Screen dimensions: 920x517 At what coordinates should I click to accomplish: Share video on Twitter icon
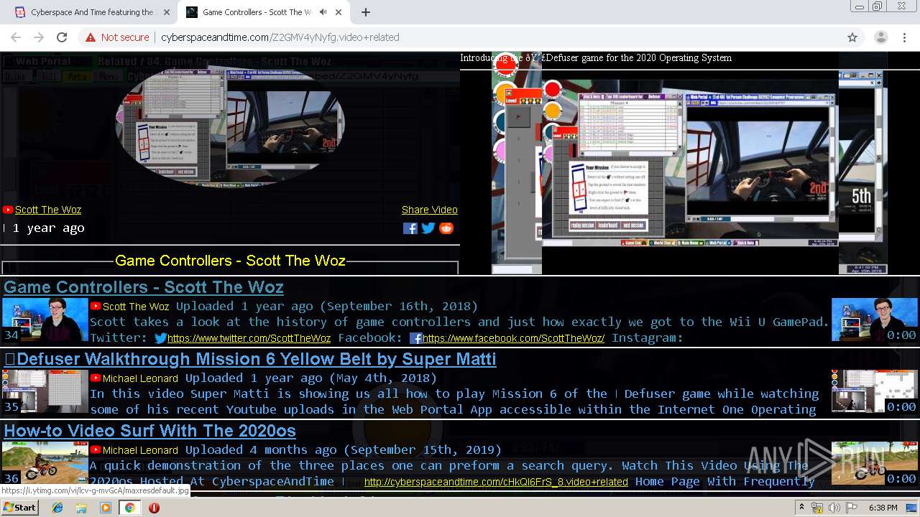[x=428, y=228]
